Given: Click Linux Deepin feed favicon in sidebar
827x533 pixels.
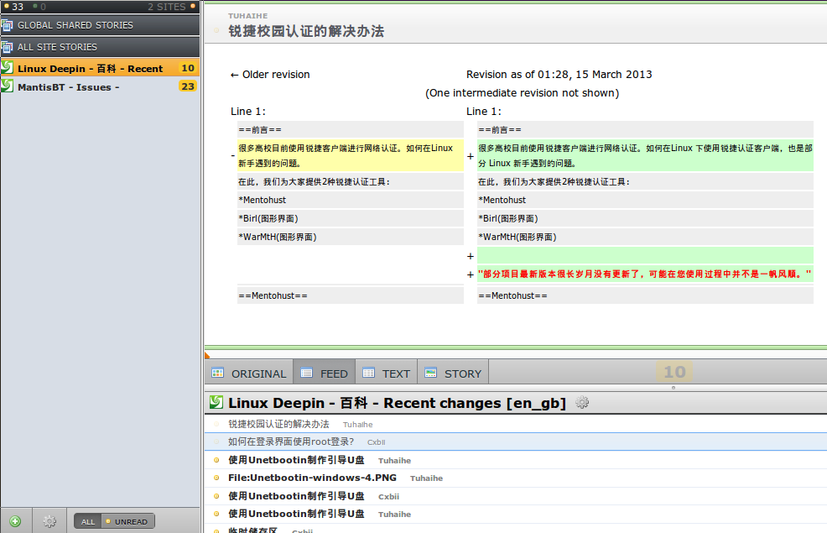Looking at the screenshot, I should (x=8, y=67).
